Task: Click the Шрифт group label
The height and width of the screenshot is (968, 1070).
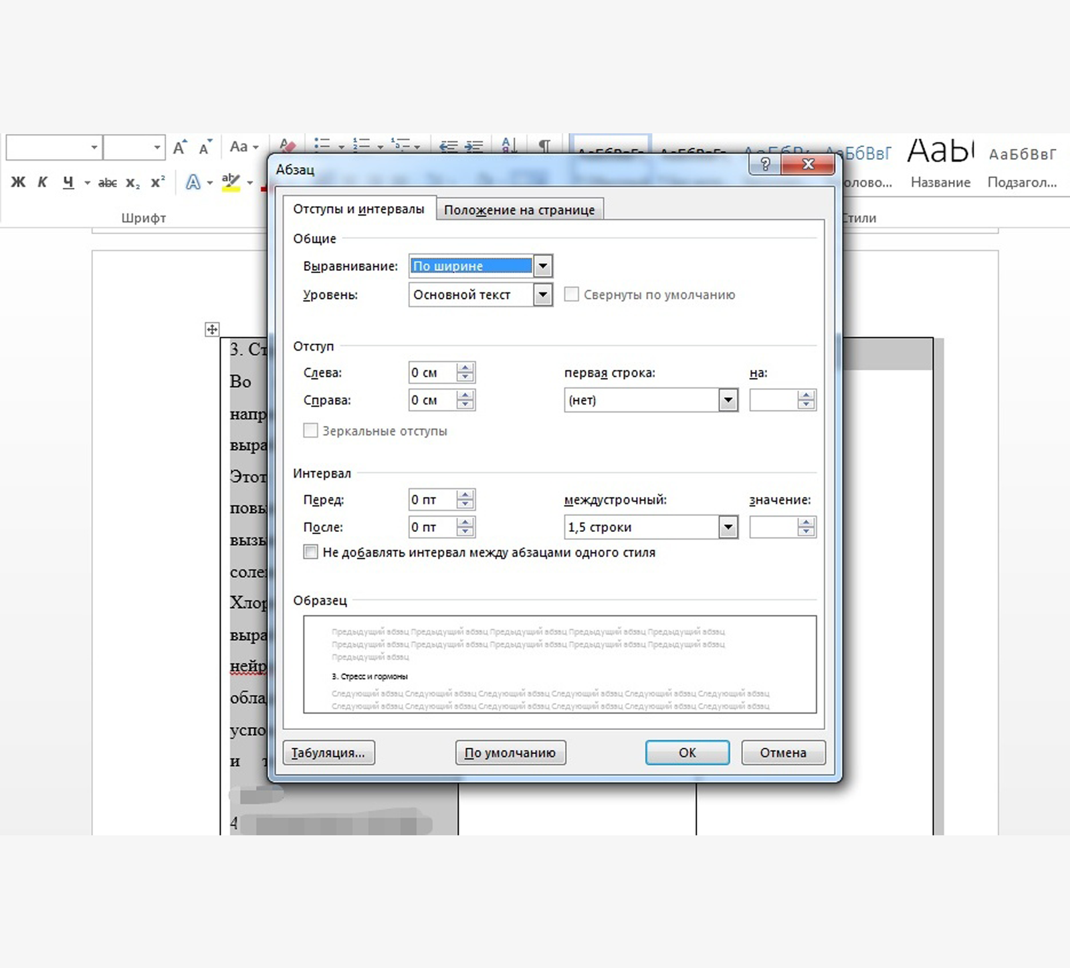Action: 144,217
